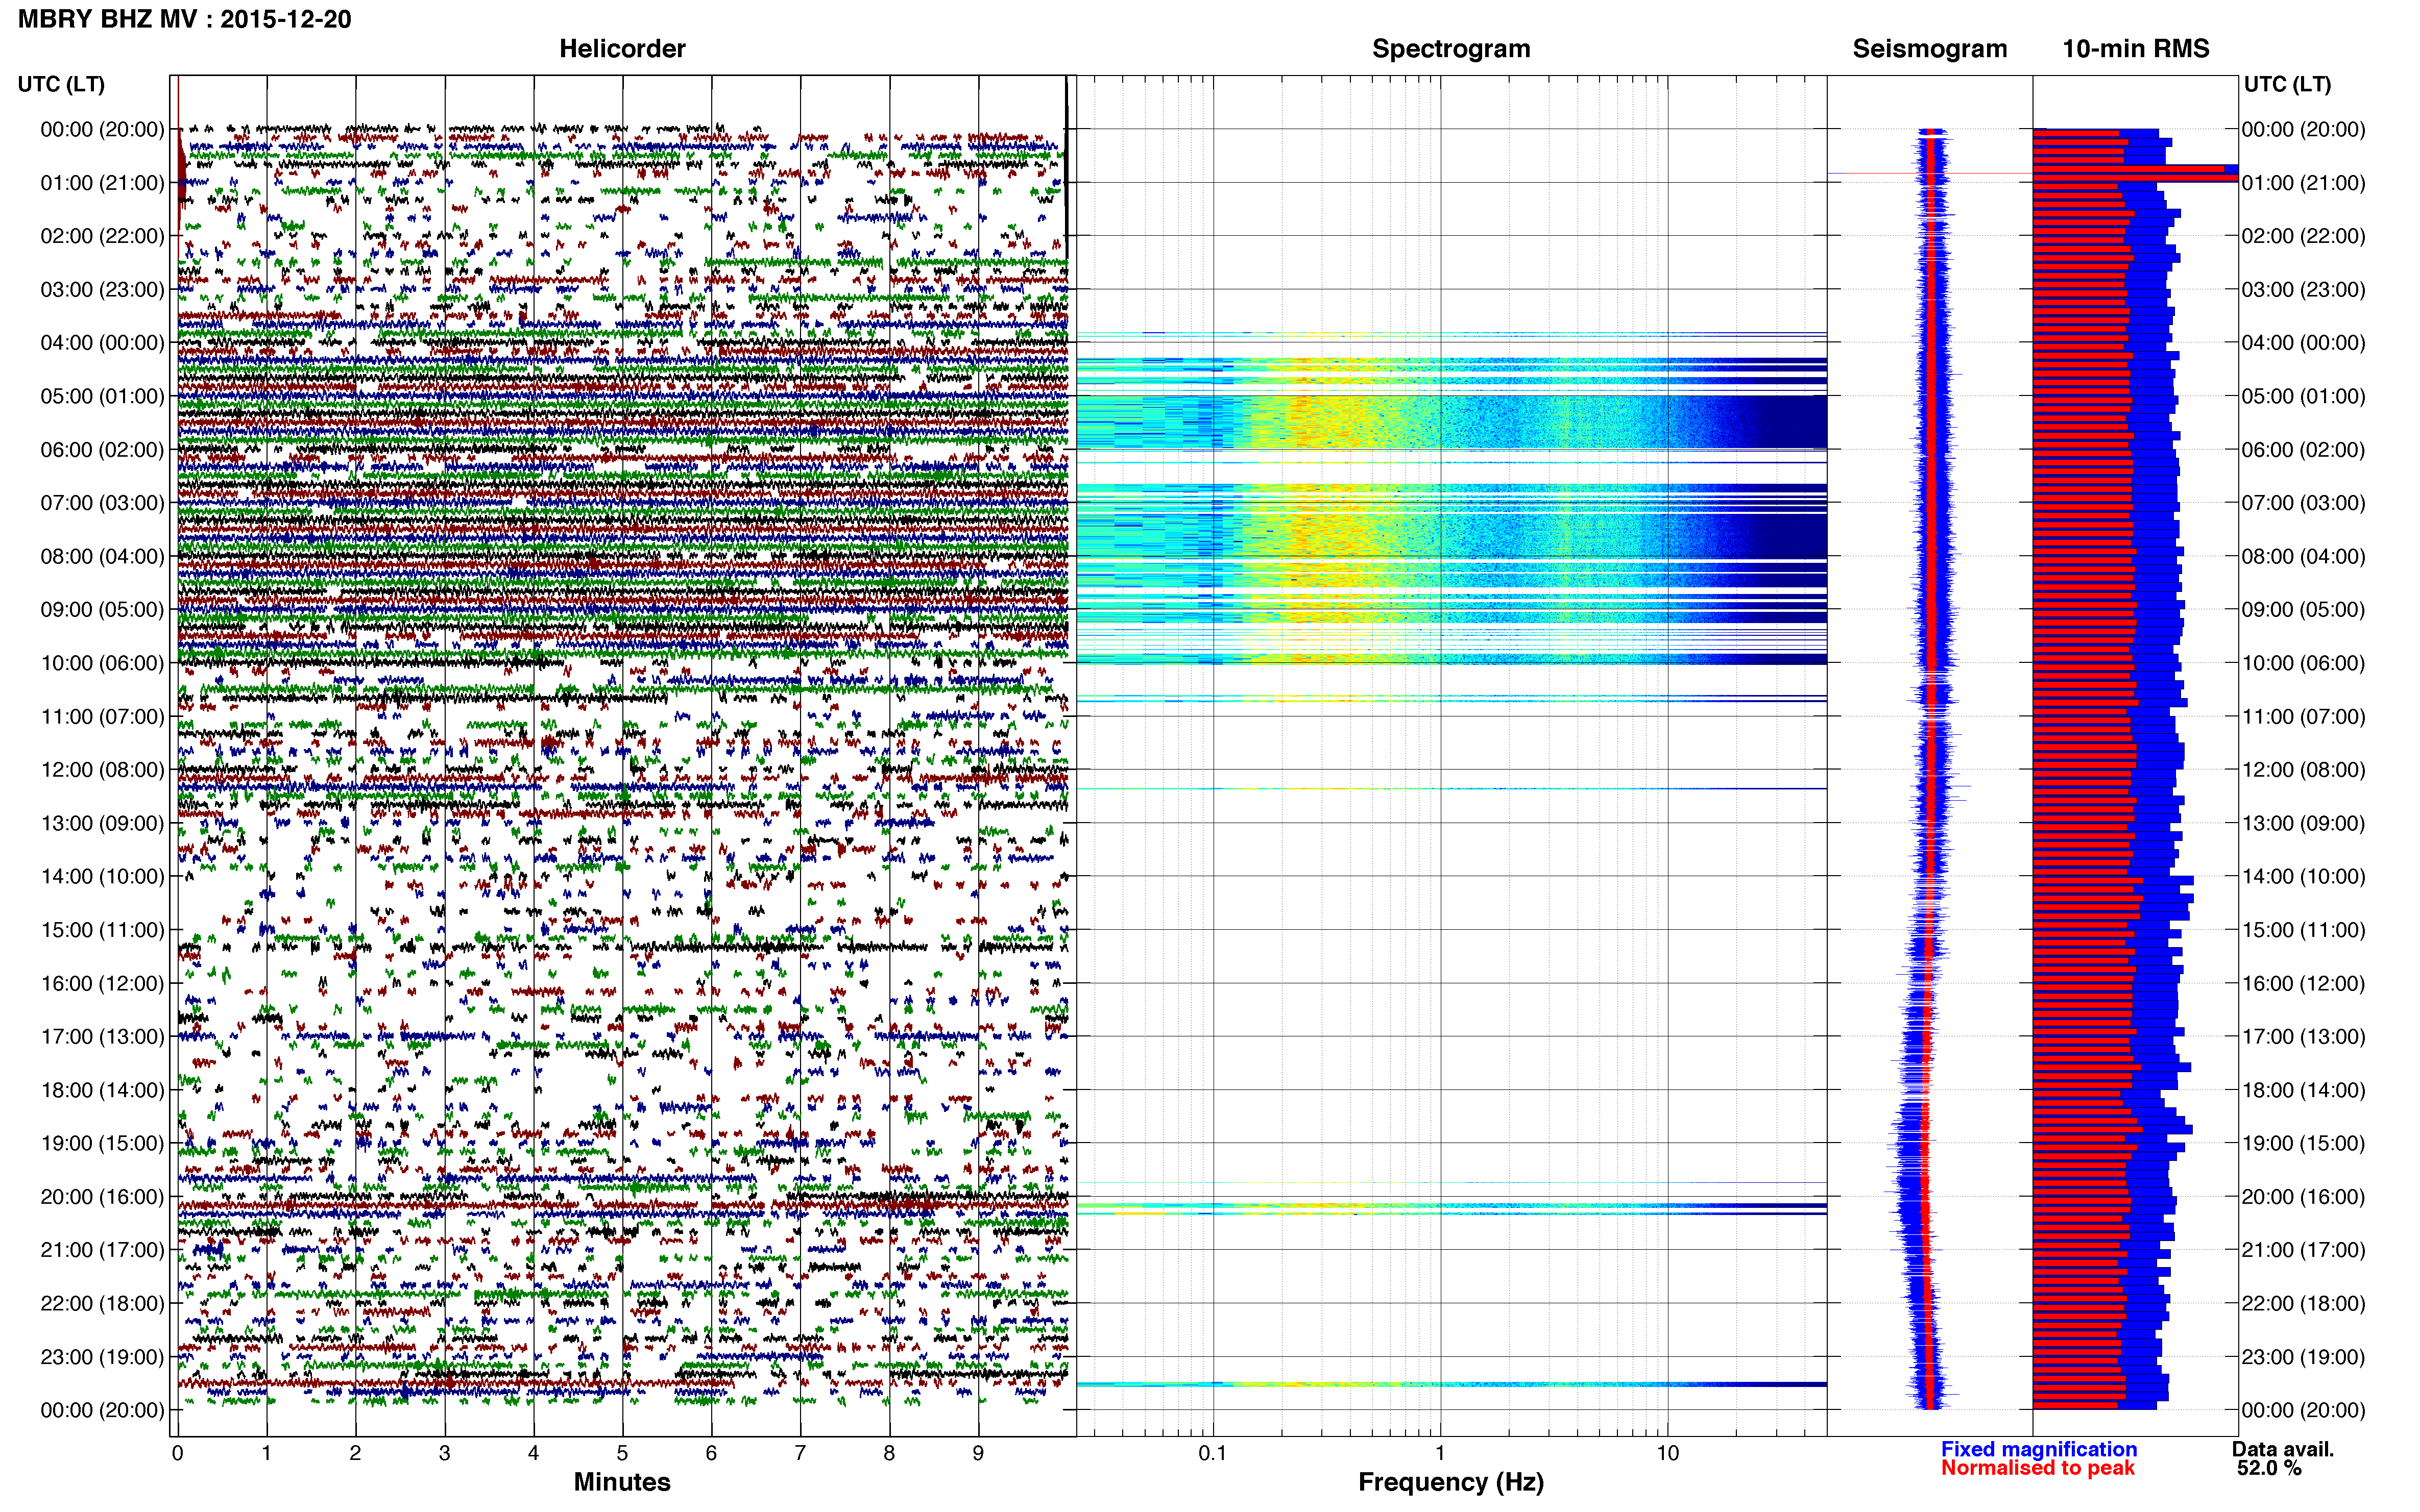Click the 'Seismogram' panel heading
This screenshot has width=2420, height=1512.
pyautogui.click(x=1929, y=49)
